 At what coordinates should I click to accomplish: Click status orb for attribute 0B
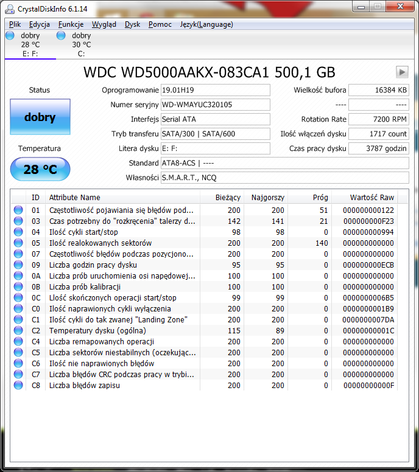pyautogui.click(x=18, y=286)
